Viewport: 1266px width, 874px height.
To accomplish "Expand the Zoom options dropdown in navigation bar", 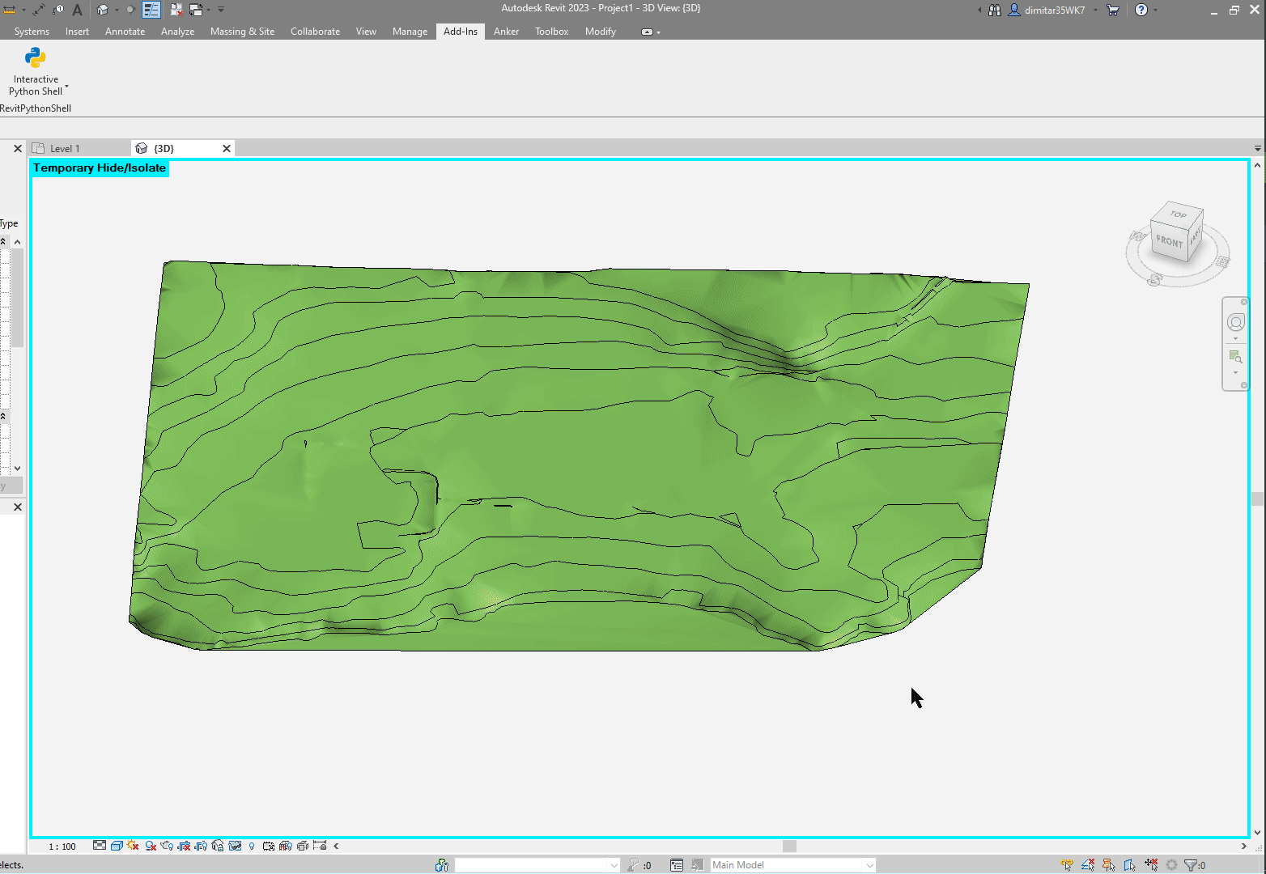I will (x=1235, y=373).
